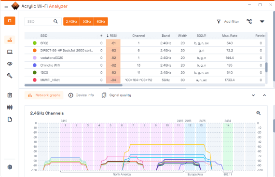
Task: Select the eye monitor icon in sidebar
Action: [x=10, y=64]
